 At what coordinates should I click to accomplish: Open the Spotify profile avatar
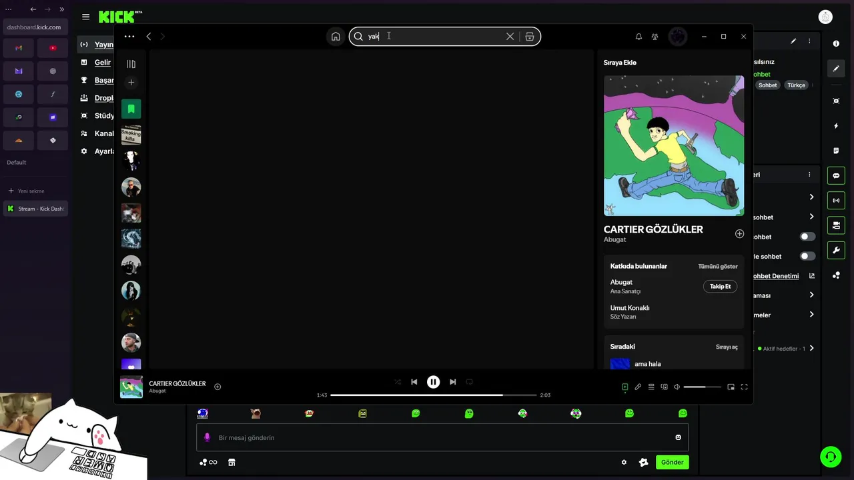[677, 37]
